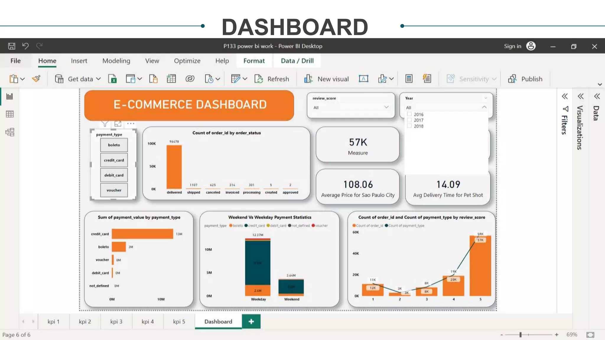Switch to the kpi 3 page tab
The width and height of the screenshot is (605, 340).
pos(116,321)
